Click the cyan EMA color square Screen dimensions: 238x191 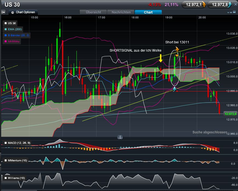pyautogui.click(x=5, y=29)
